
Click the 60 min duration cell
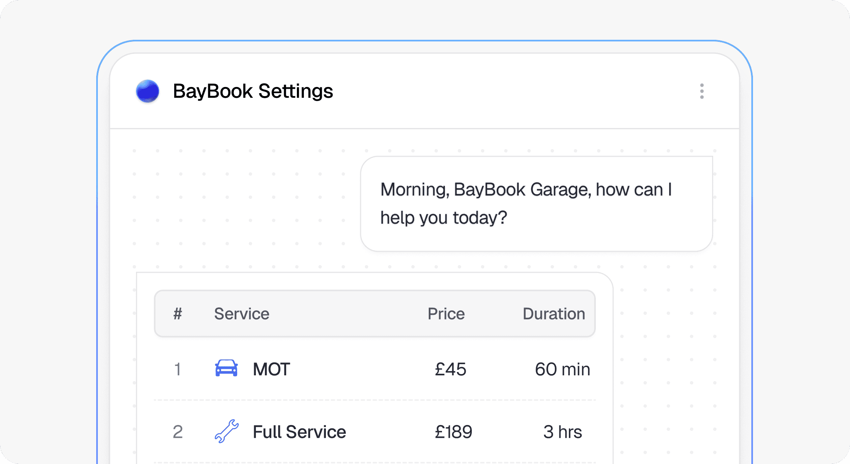(x=562, y=369)
